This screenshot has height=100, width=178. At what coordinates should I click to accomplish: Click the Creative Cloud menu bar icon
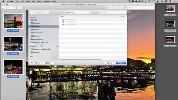point(136,1)
